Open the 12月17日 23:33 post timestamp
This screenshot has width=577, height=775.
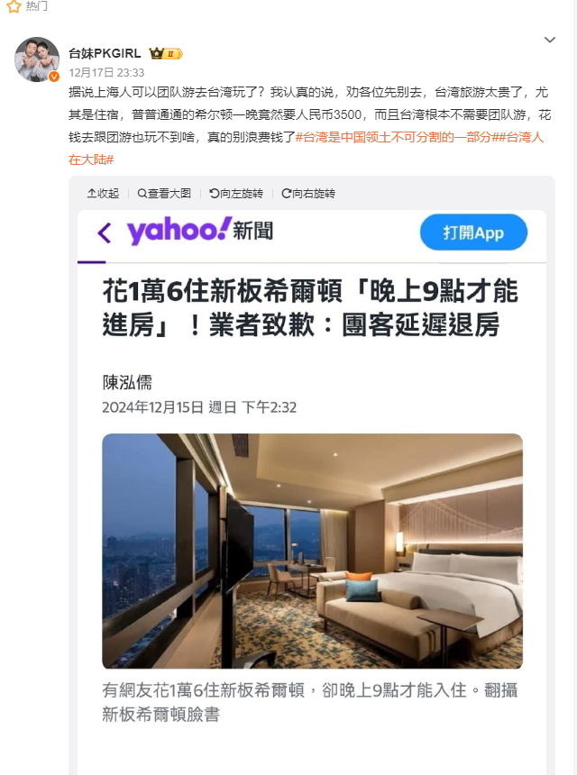point(106,73)
